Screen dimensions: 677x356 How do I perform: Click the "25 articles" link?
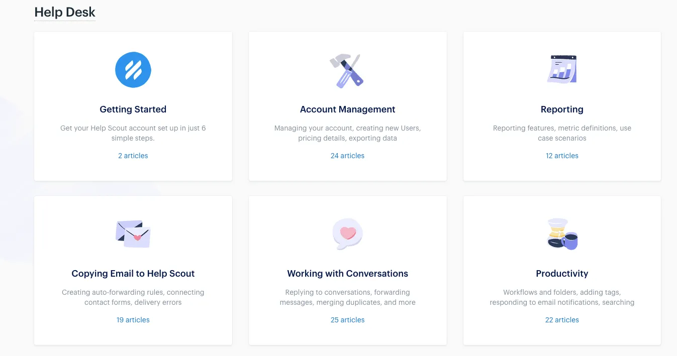(348, 320)
